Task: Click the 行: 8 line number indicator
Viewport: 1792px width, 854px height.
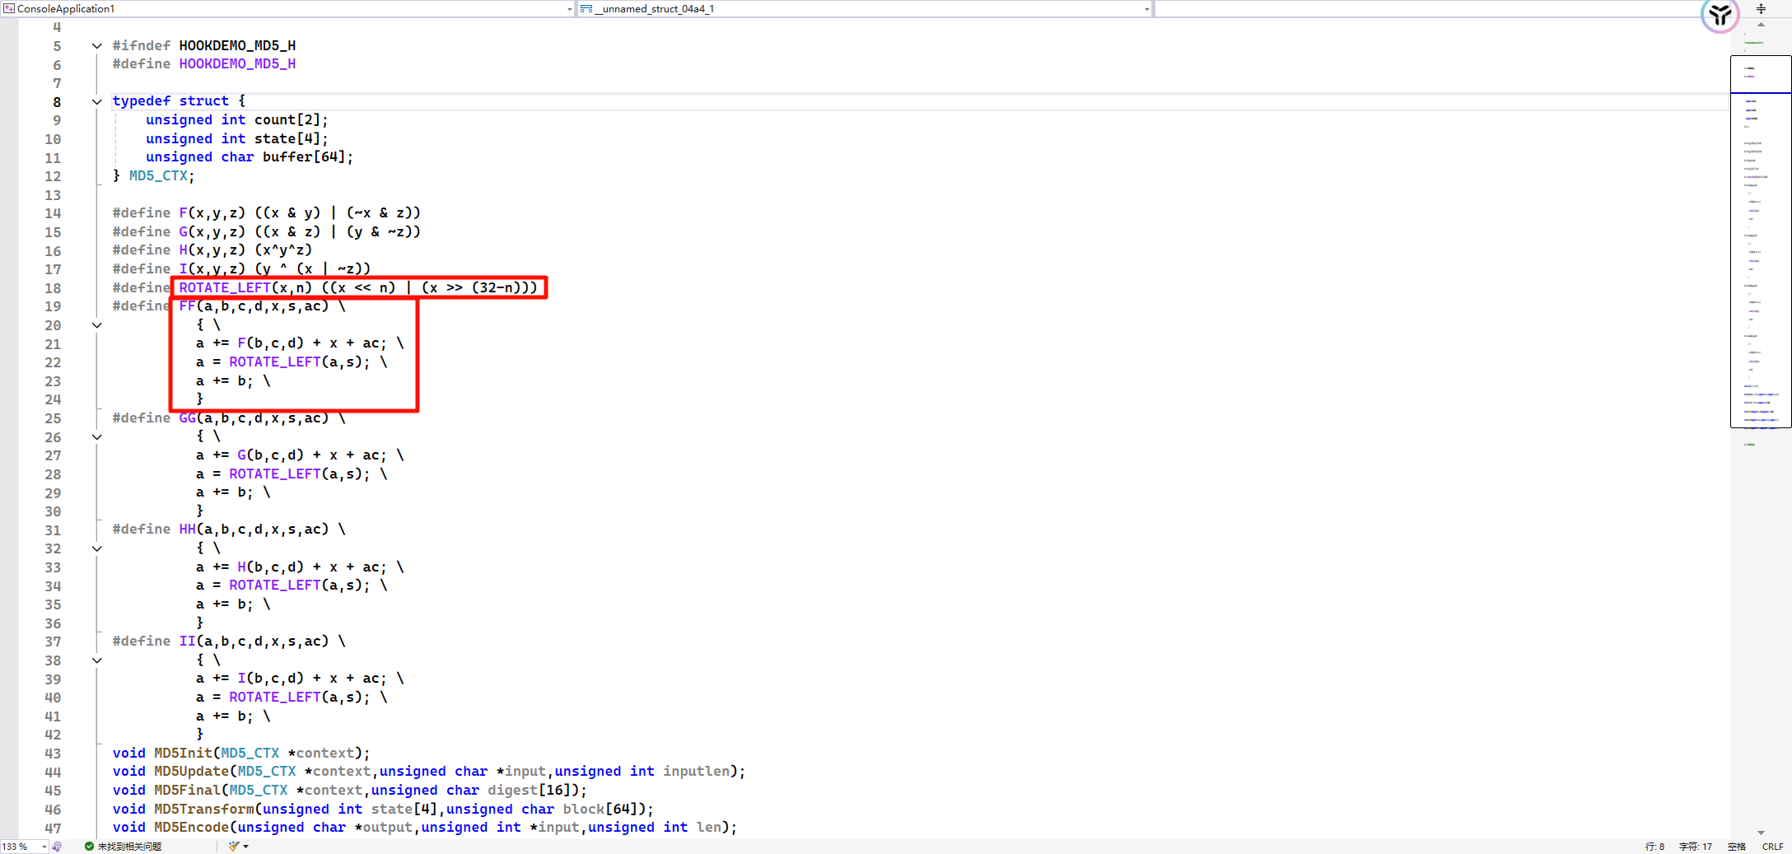Action: pyautogui.click(x=1654, y=847)
